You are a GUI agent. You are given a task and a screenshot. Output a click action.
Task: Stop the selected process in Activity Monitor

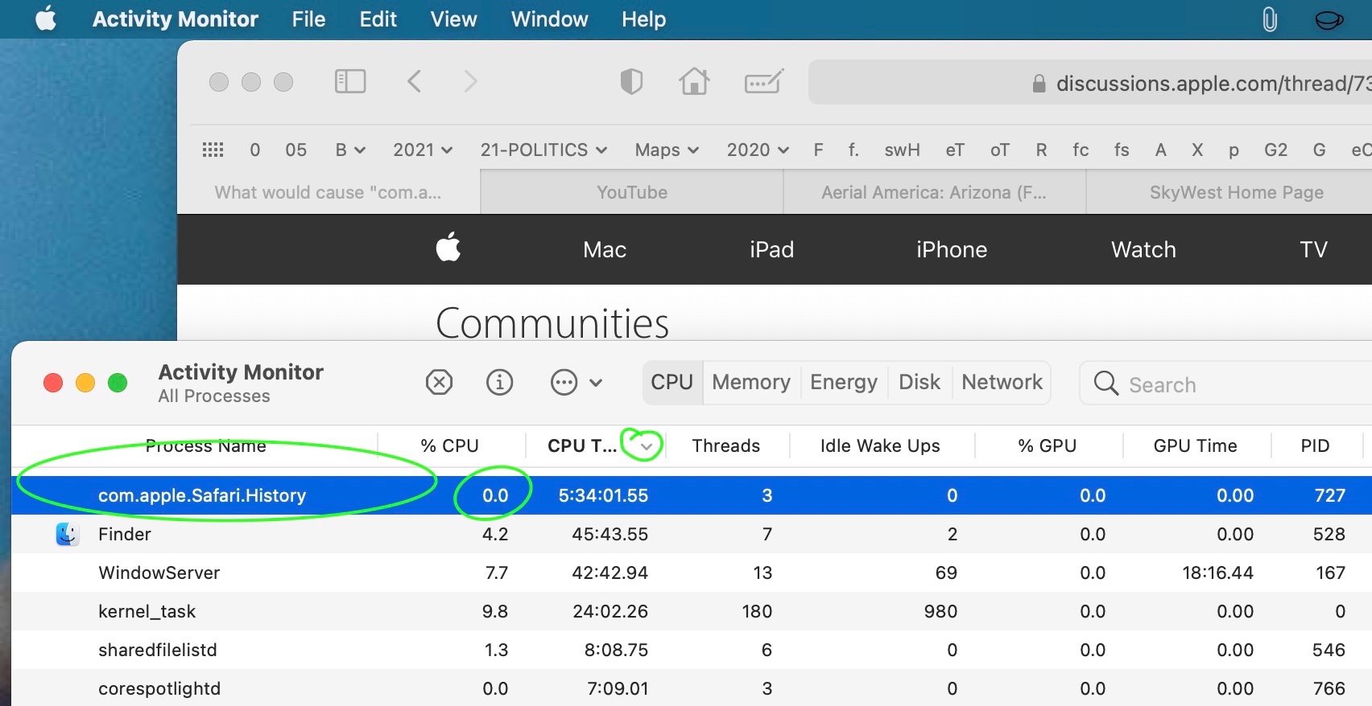pyautogui.click(x=439, y=382)
